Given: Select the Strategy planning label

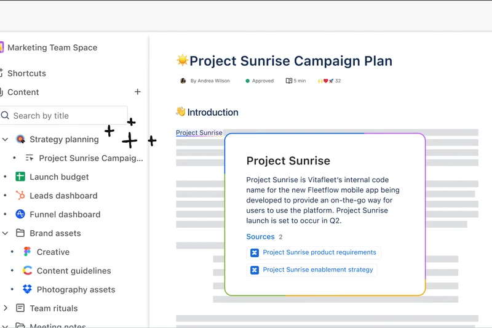Looking at the screenshot, I should pyautogui.click(x=65, y=139).
